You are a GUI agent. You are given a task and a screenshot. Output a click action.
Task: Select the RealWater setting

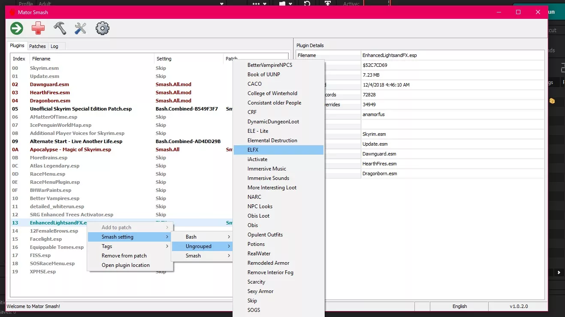coord(278,254)
